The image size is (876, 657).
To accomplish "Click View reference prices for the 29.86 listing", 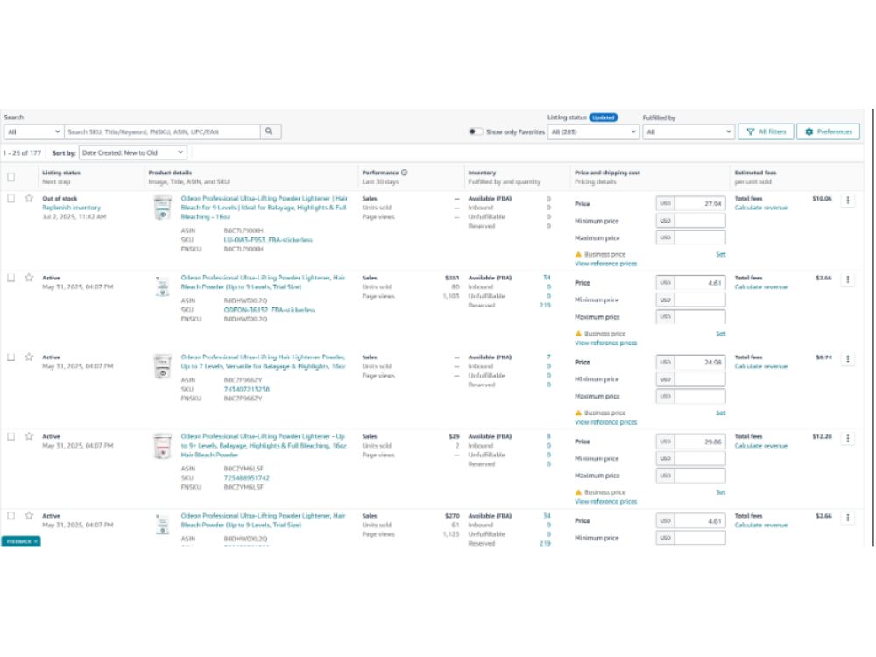I will (x=605, y=502).
